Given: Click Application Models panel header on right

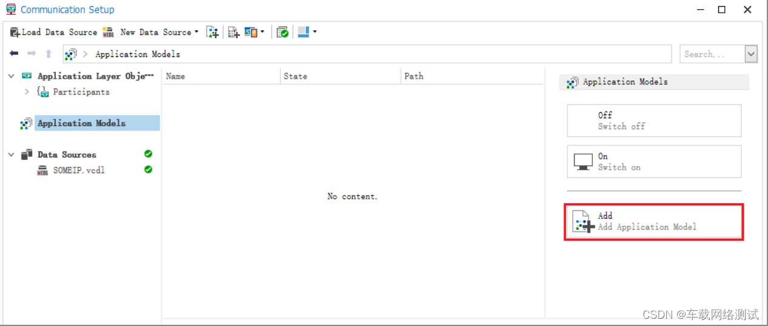Looking at the screenshot, I should point(654,82).
